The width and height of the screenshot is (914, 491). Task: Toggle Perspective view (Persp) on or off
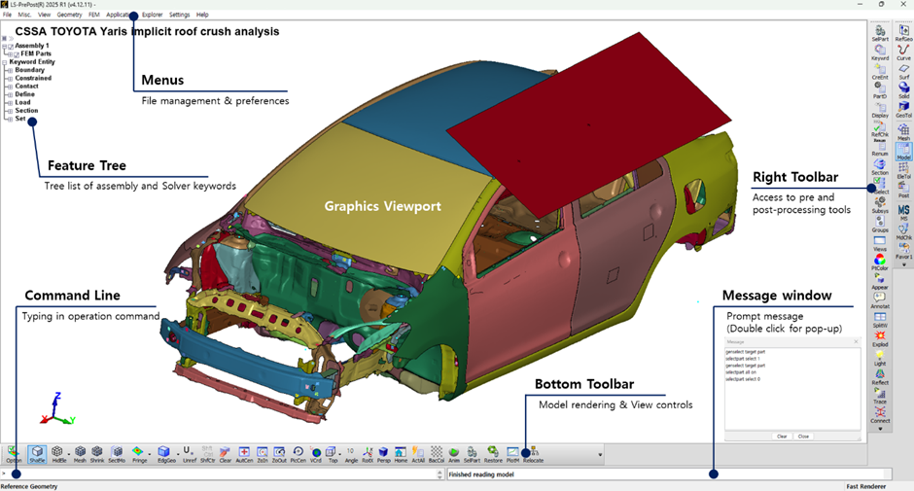point(383,453)
